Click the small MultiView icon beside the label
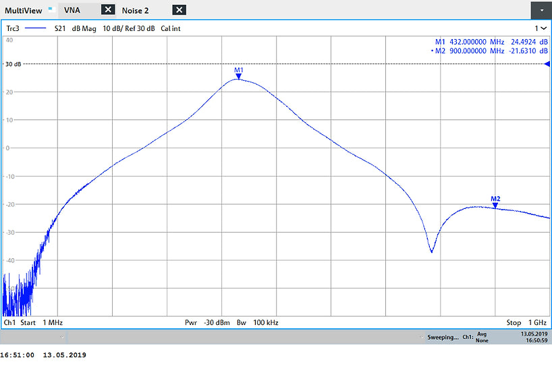The image size is (552, 366). 50,9
